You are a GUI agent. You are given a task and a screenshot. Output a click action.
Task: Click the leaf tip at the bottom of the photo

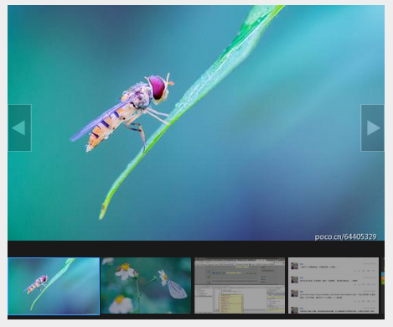pyautogui.click(x=103, y=211)
